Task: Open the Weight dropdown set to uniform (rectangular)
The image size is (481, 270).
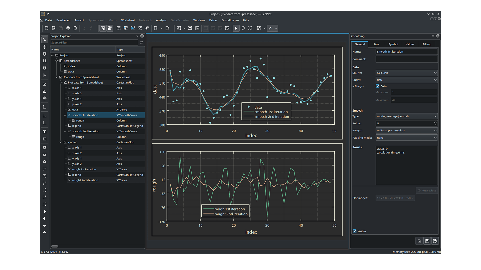Action: tap(406, 130)
